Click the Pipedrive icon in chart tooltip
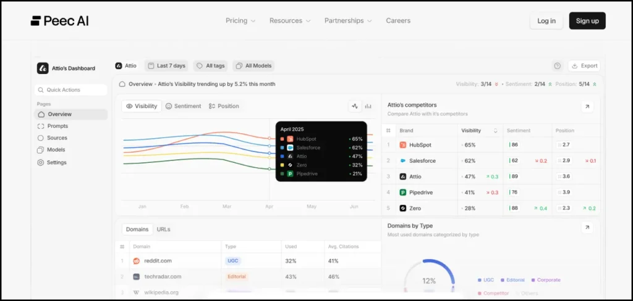This screenshot has width=633, height=301. (290, 174)
